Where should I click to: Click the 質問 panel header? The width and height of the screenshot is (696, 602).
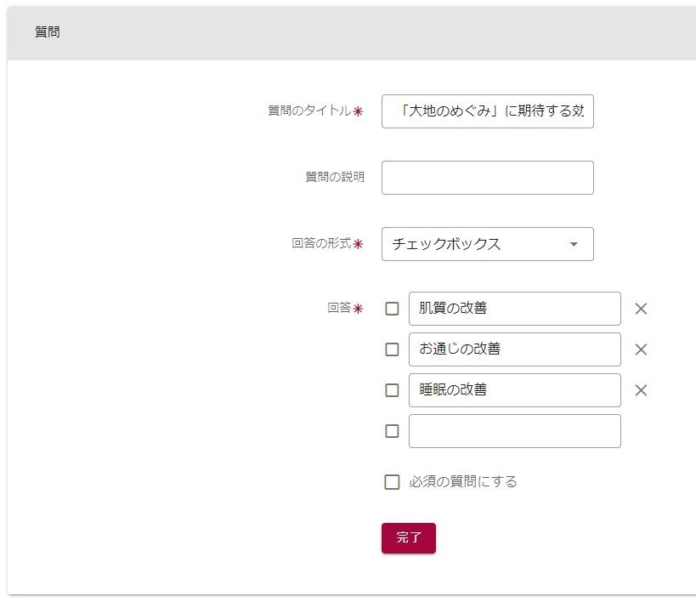coord(48,32)
